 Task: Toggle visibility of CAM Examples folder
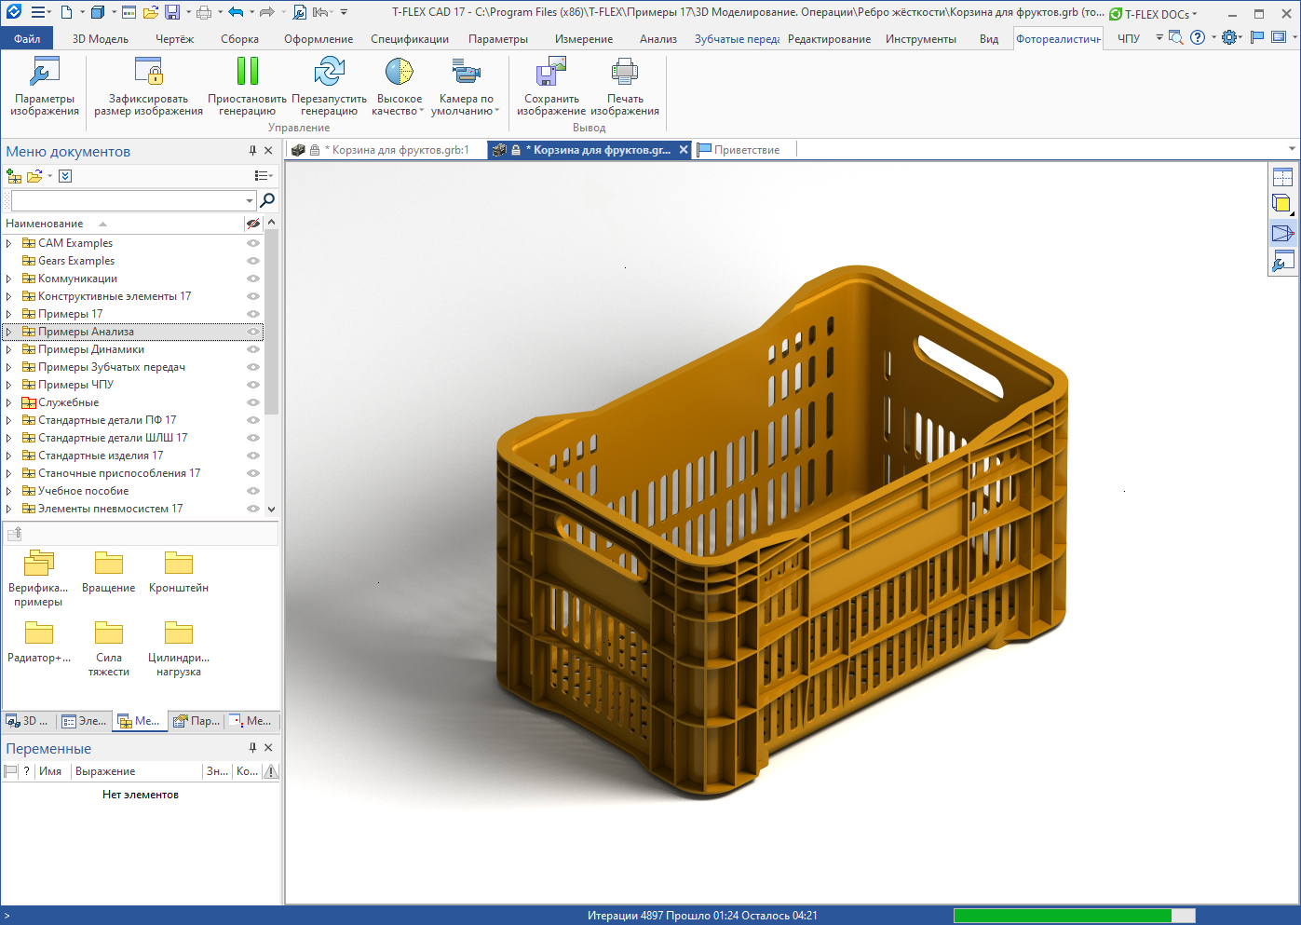pos(252,243)
